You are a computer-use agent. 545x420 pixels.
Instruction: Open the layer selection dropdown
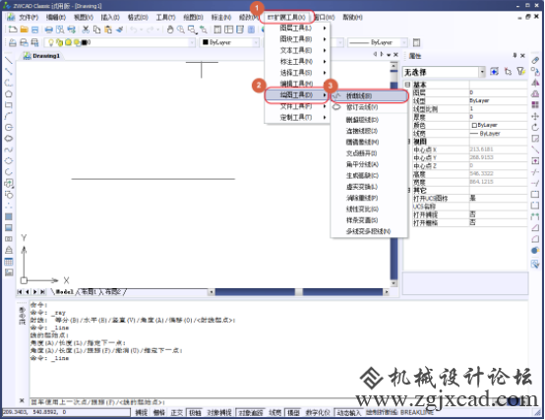(x=192, y=42)
